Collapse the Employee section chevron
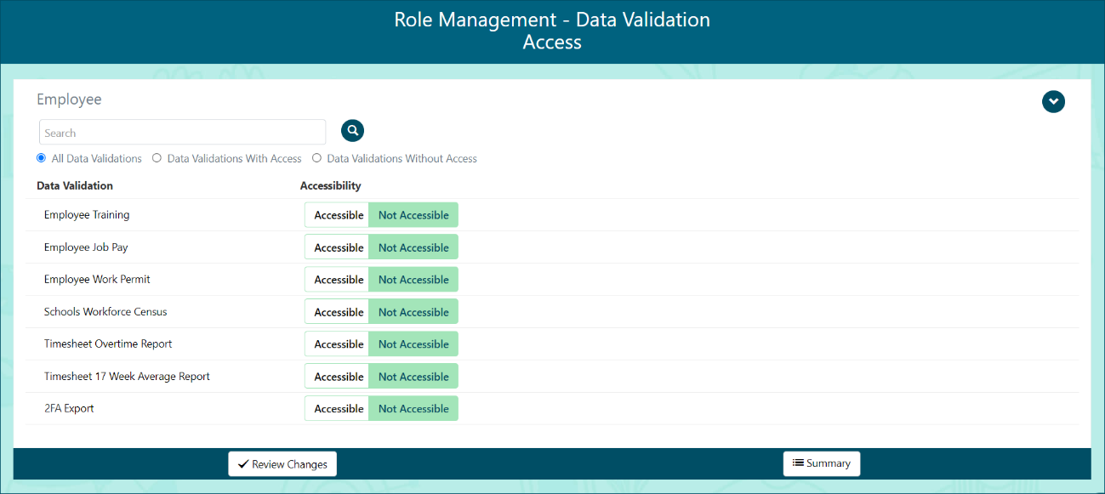 (1053, 101)
